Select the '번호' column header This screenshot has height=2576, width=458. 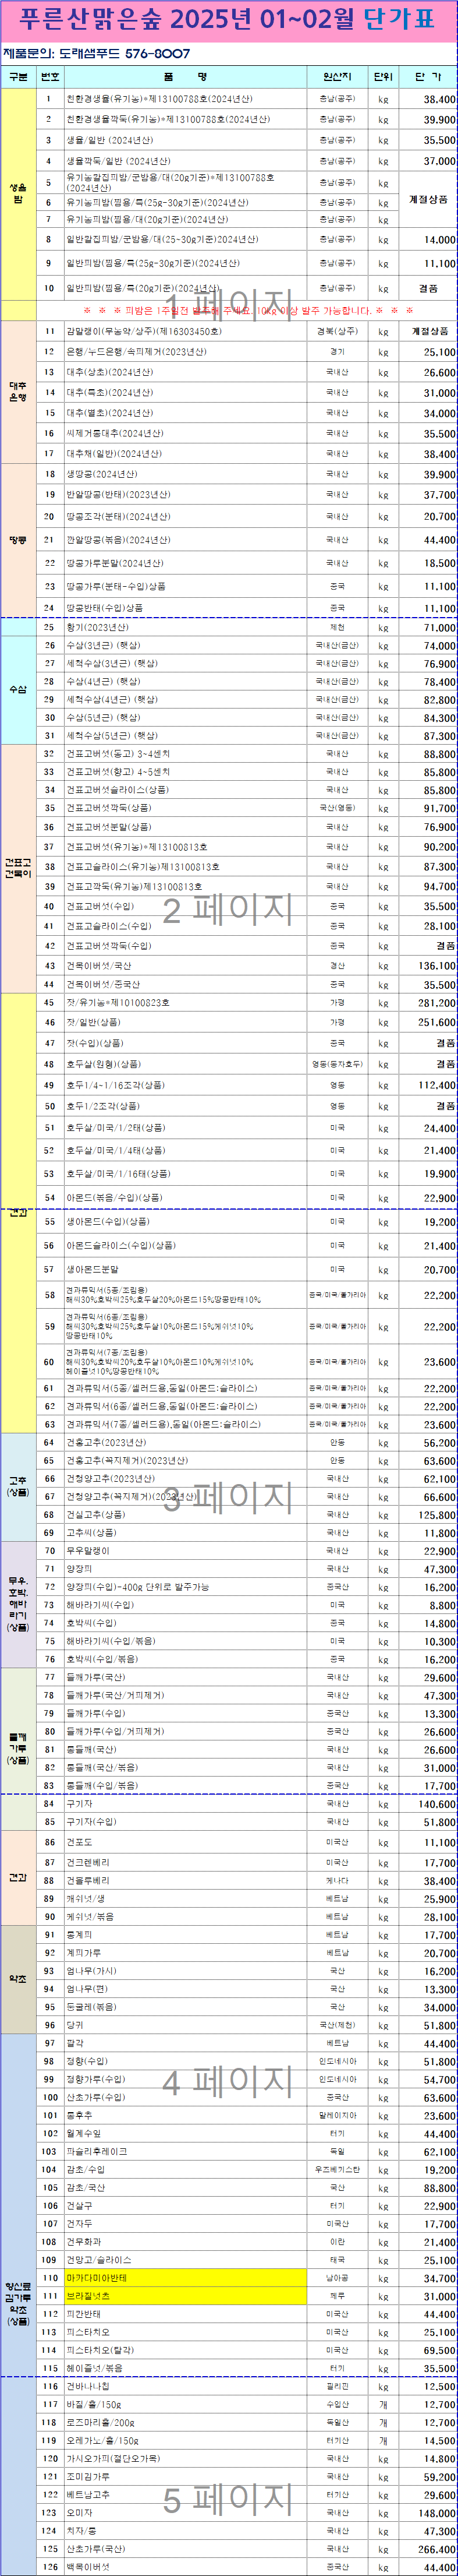point(49,76)
